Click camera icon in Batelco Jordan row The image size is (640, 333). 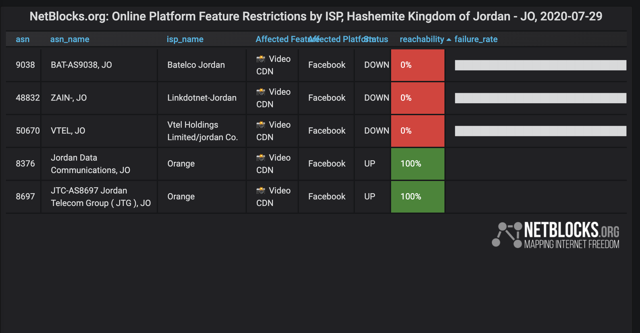point(261,59)
